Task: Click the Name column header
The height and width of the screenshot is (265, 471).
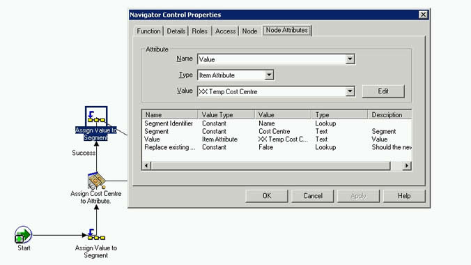Action: pyautogui.click(x=170, y=114)
